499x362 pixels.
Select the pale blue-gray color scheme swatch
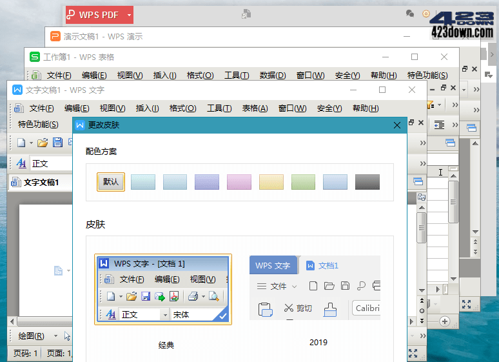tap(175, 182)
